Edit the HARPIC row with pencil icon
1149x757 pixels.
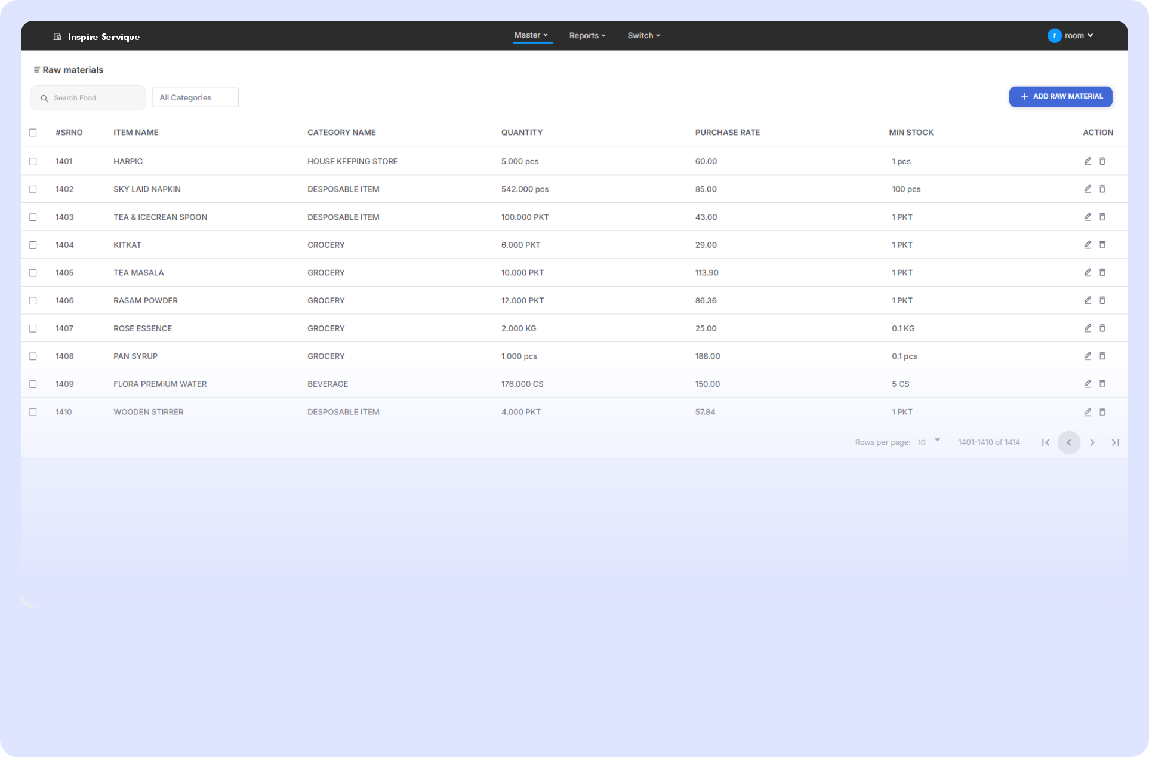point(1088,161)
